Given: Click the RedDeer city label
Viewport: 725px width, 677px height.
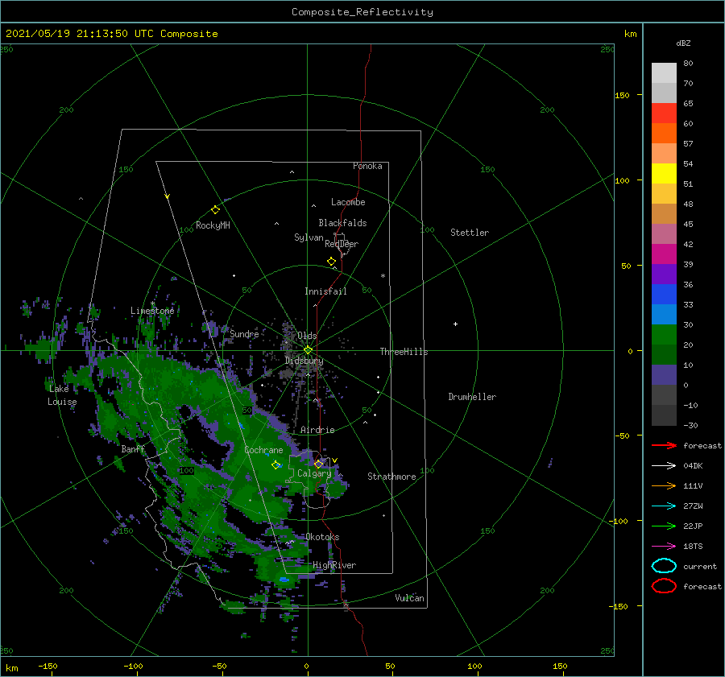Looking at the screenshot, I should tap(342, 244).
